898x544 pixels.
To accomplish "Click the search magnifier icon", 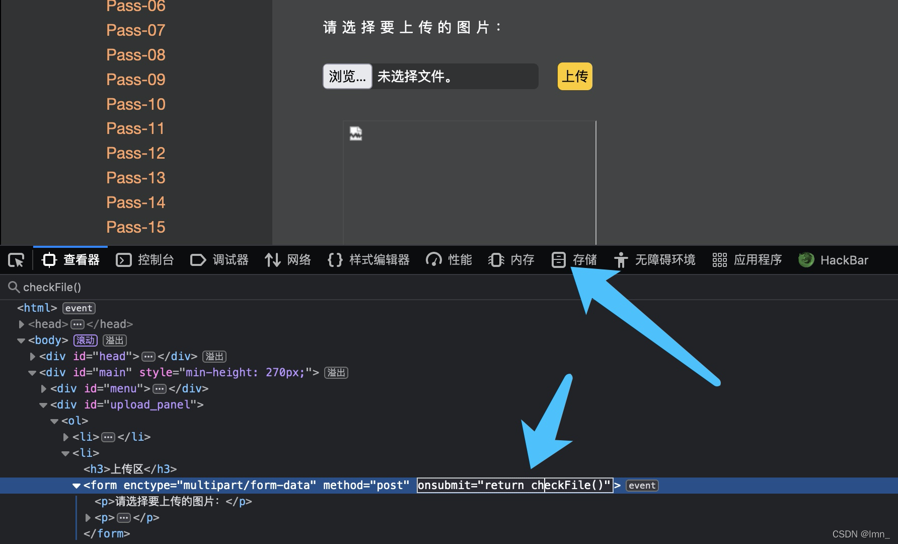I will pyautogui.click(x=14, y=287).
